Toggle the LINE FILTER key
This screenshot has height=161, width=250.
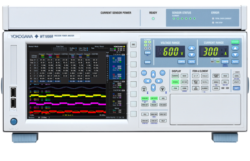(154, 98)
